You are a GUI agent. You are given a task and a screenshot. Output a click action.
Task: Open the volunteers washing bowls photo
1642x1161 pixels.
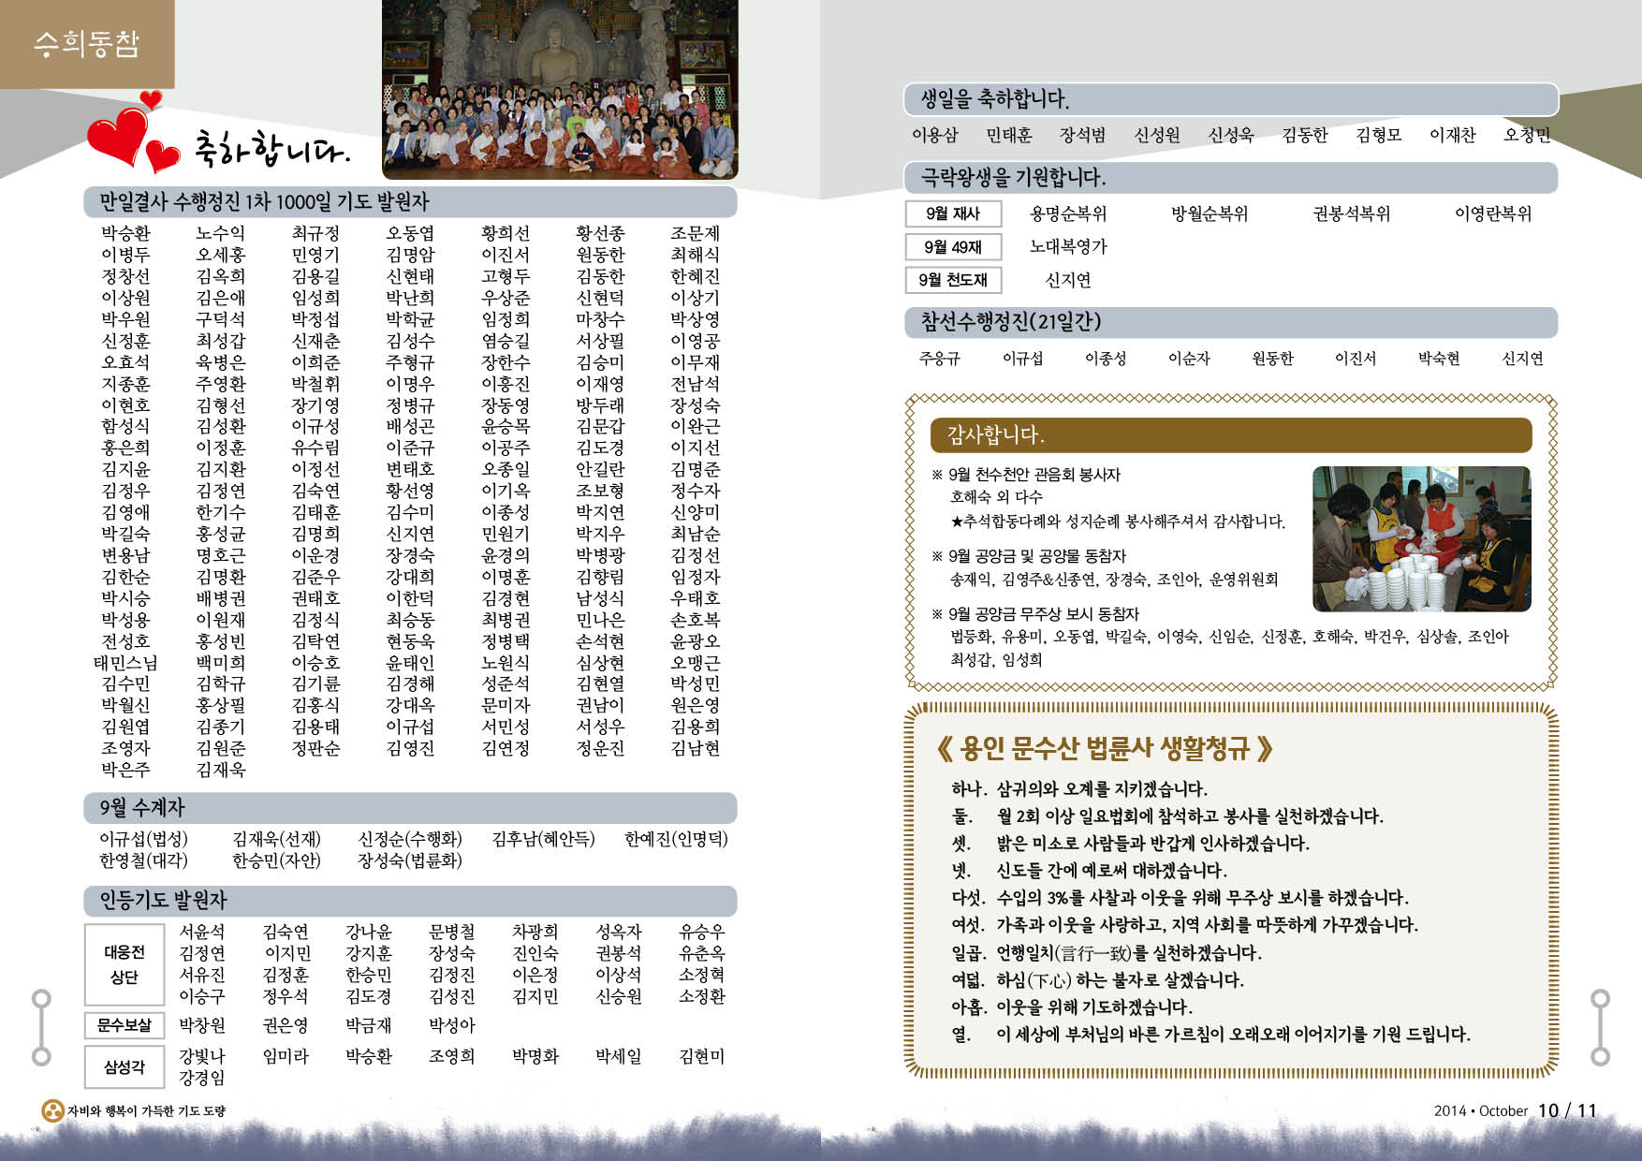pos(1421,539)
